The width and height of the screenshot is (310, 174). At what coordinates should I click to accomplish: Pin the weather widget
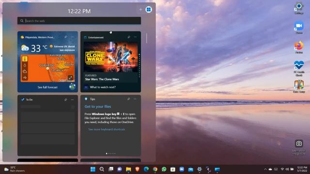click(x=65, y=37)
